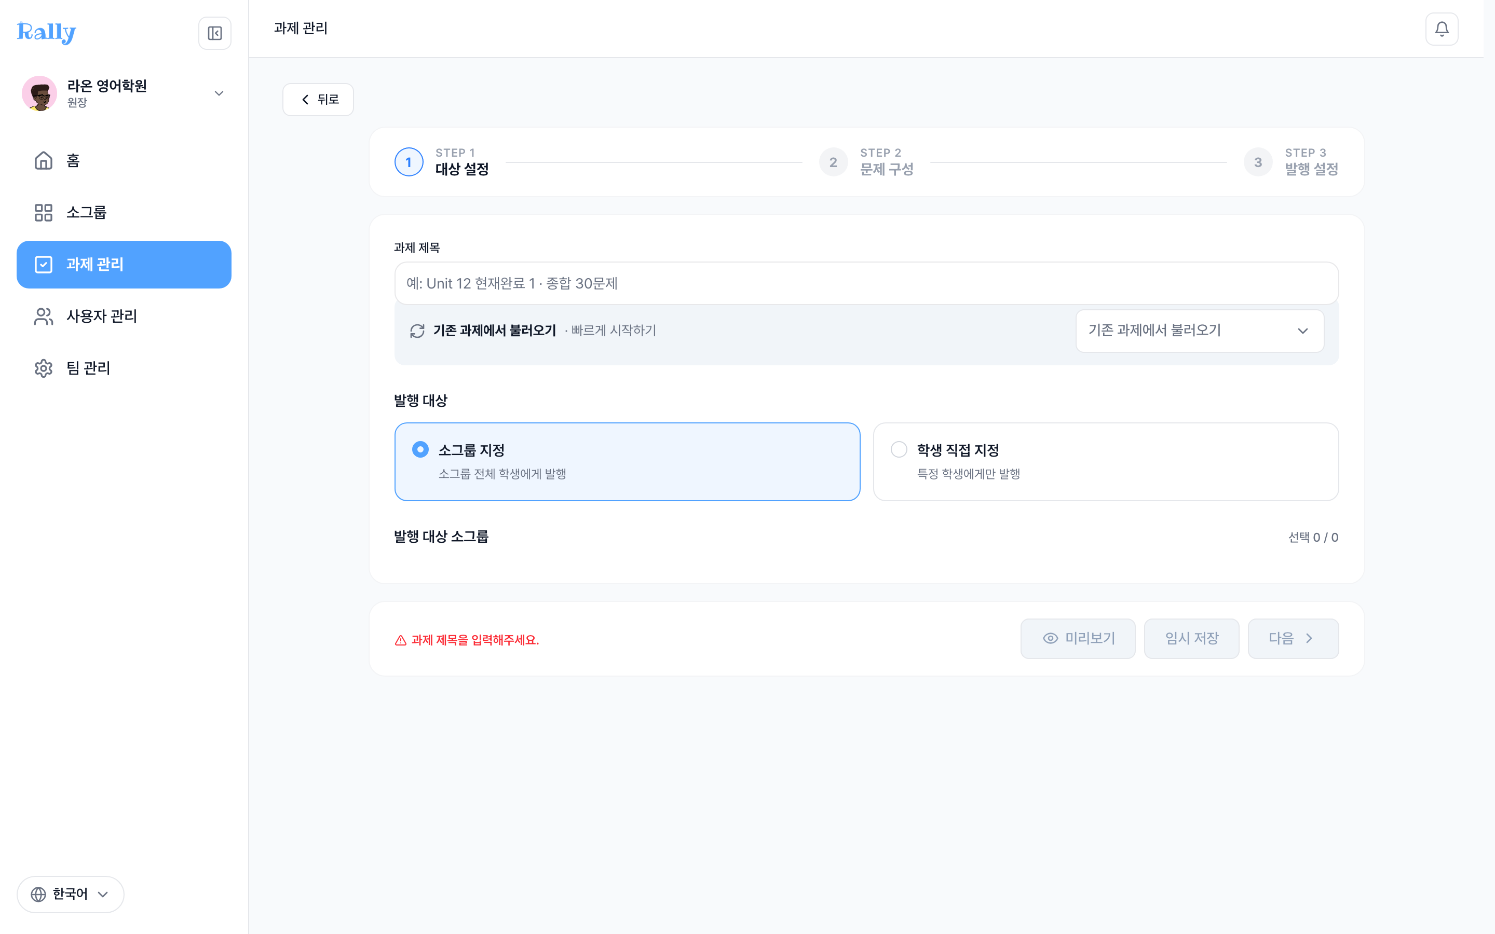
Task: Open the 기존 과제에서 불러오기 dropdown
Action: 1199,331
